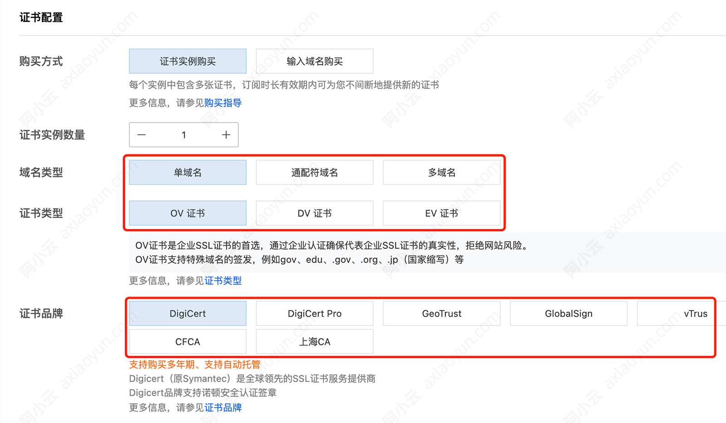Choose 通配符域名 domain type
The image size is (726, 423).
point(314,172)
